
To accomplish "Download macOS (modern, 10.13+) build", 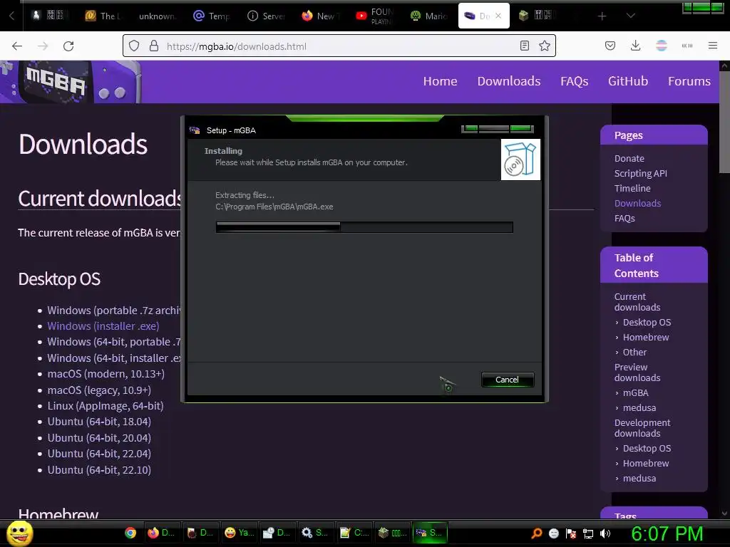I will (106, 374).
